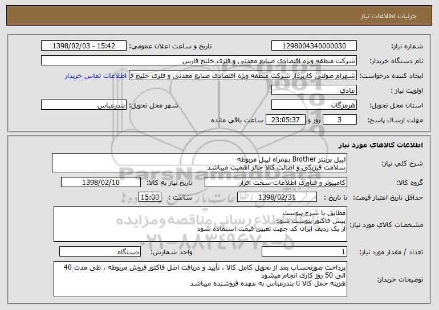Click the label شرح کلی نیاز

tap(403, 163)
